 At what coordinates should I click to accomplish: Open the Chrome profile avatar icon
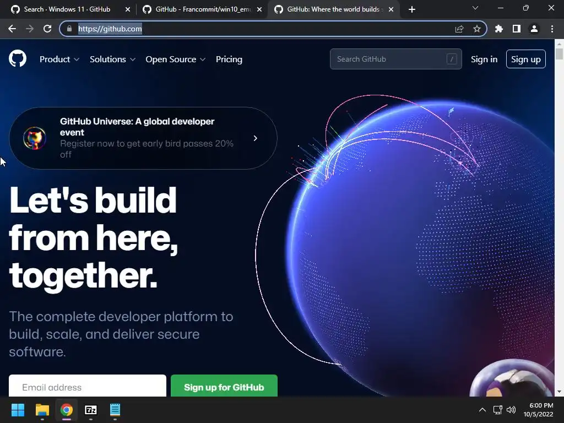tap(534, 29)
